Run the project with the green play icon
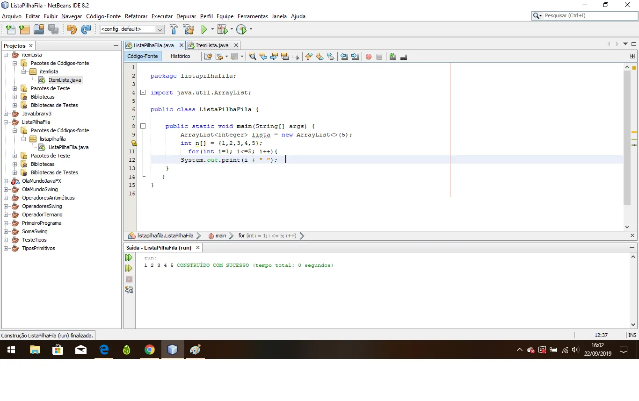The width and height of the screenshot is (639, 401). (x=204, y=29)
